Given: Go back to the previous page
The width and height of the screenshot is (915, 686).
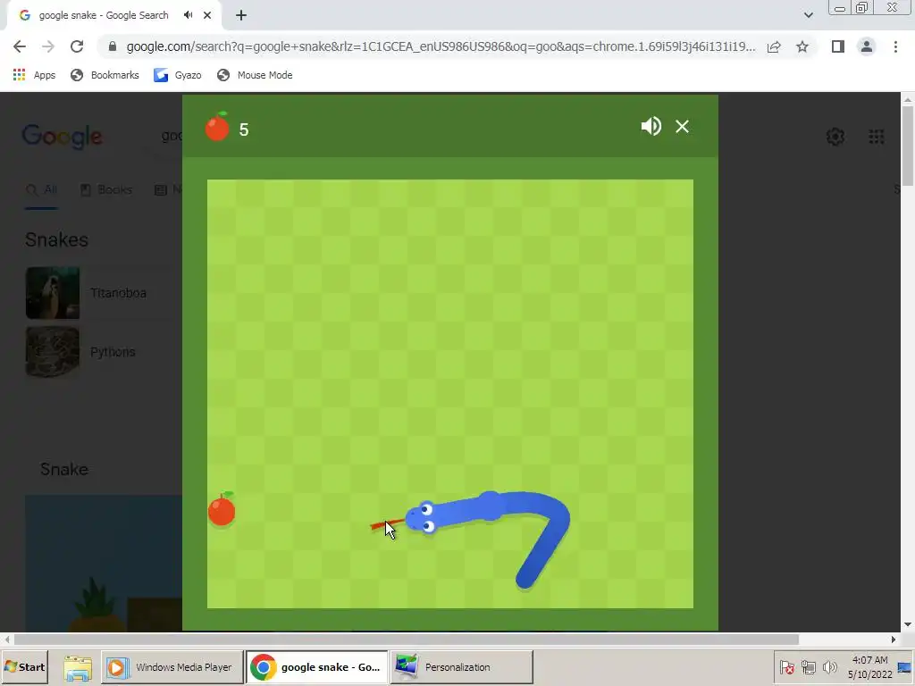Looking at the screenshot, I should [x=20, y=46].
